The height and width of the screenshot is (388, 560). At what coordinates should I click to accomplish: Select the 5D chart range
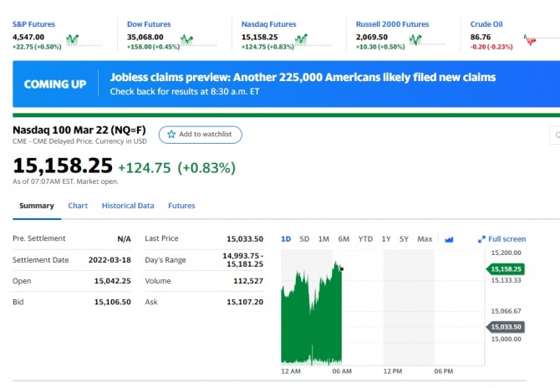point(304,239)
